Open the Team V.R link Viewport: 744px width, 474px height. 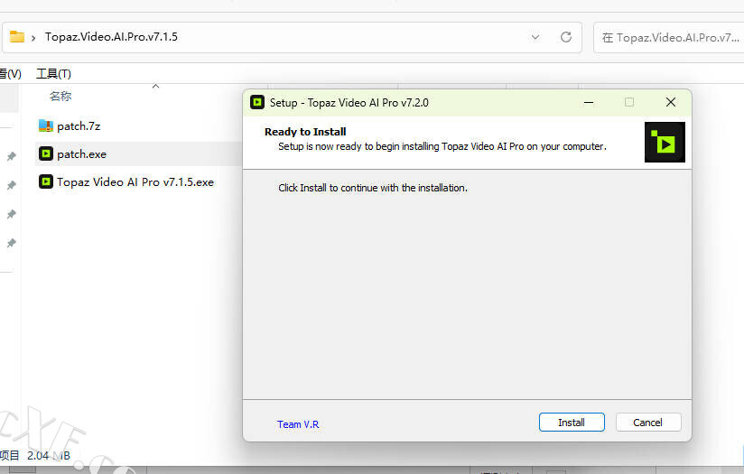coord(298,424)
